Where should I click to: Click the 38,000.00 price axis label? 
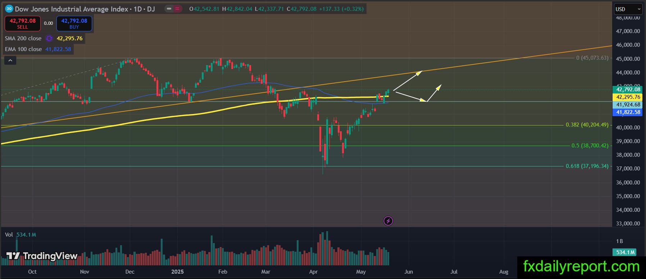(628, 155)
